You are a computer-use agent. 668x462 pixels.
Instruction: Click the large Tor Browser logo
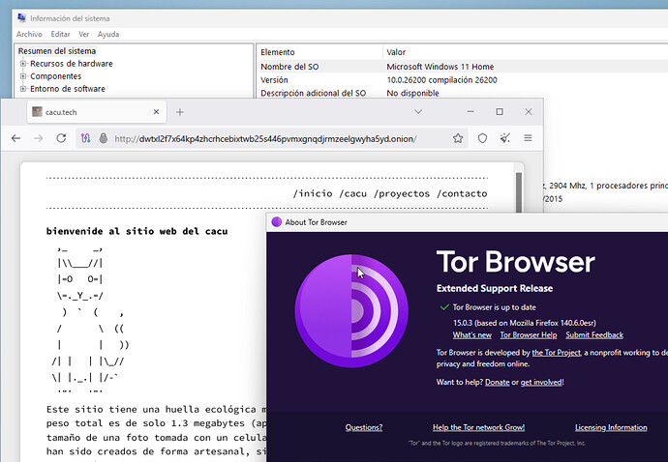point(351,311)
